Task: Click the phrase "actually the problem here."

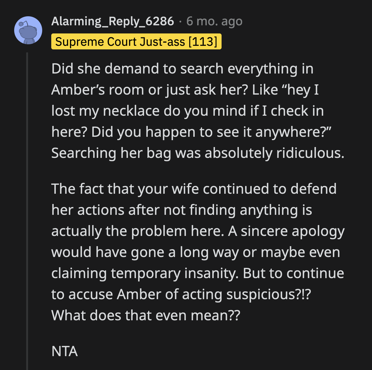Action: click(137, 231)
